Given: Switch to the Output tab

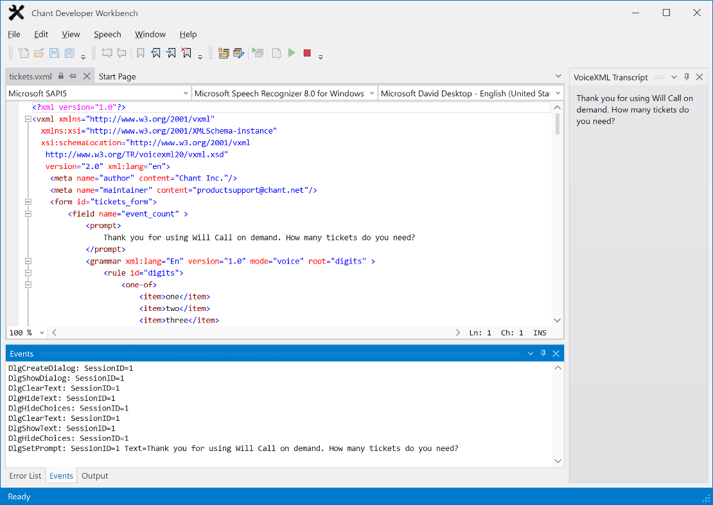Looking at the screenshot, I should coord(94,475).
